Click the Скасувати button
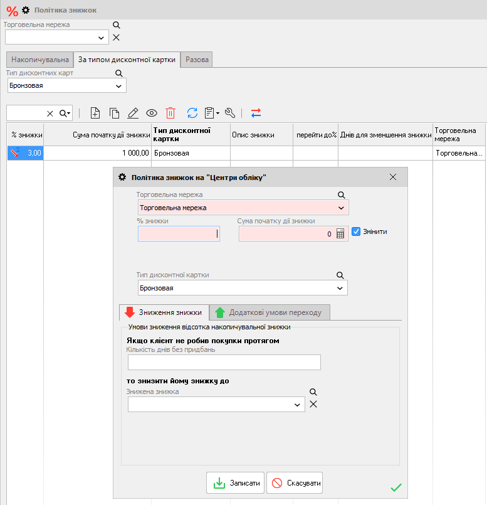The height and width of the screenshot is (505, 487). pos(295,483)
